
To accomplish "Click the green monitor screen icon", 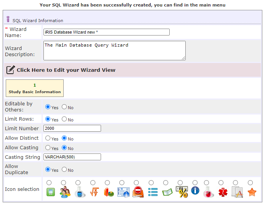I will pyautogui.click(x=51, y=192).
